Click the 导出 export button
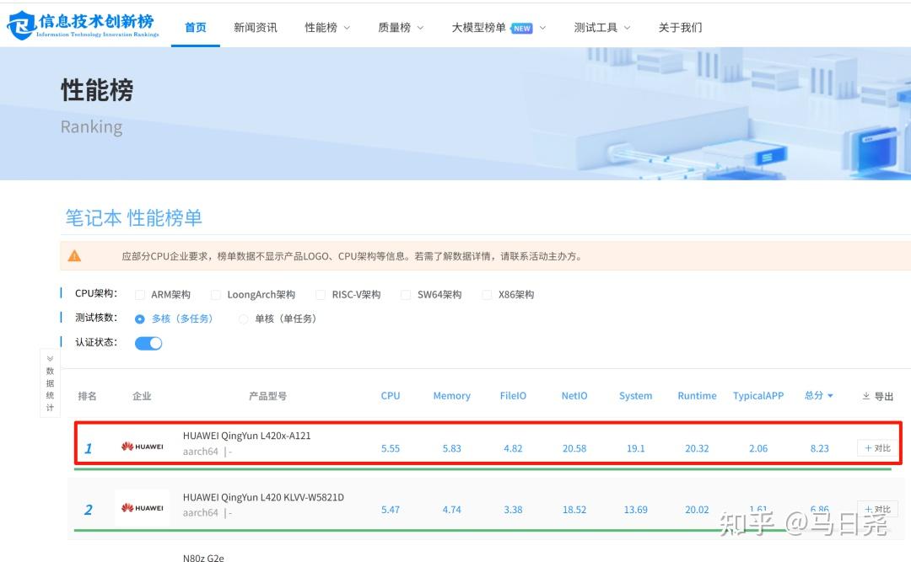The width and height of the screenshot is (911, 562). coord(877,396)
